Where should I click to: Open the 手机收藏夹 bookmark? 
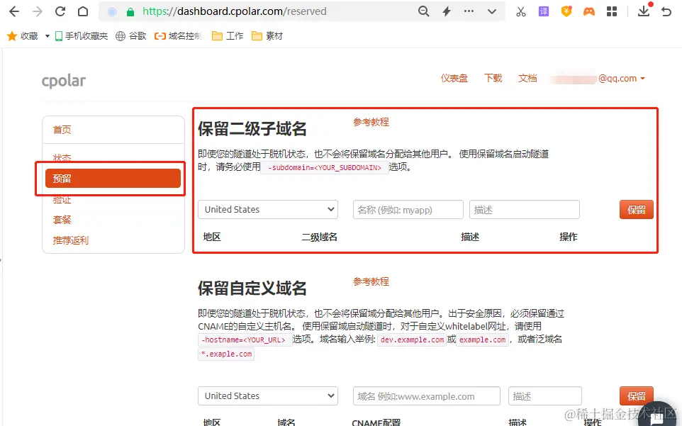point(82,36)
